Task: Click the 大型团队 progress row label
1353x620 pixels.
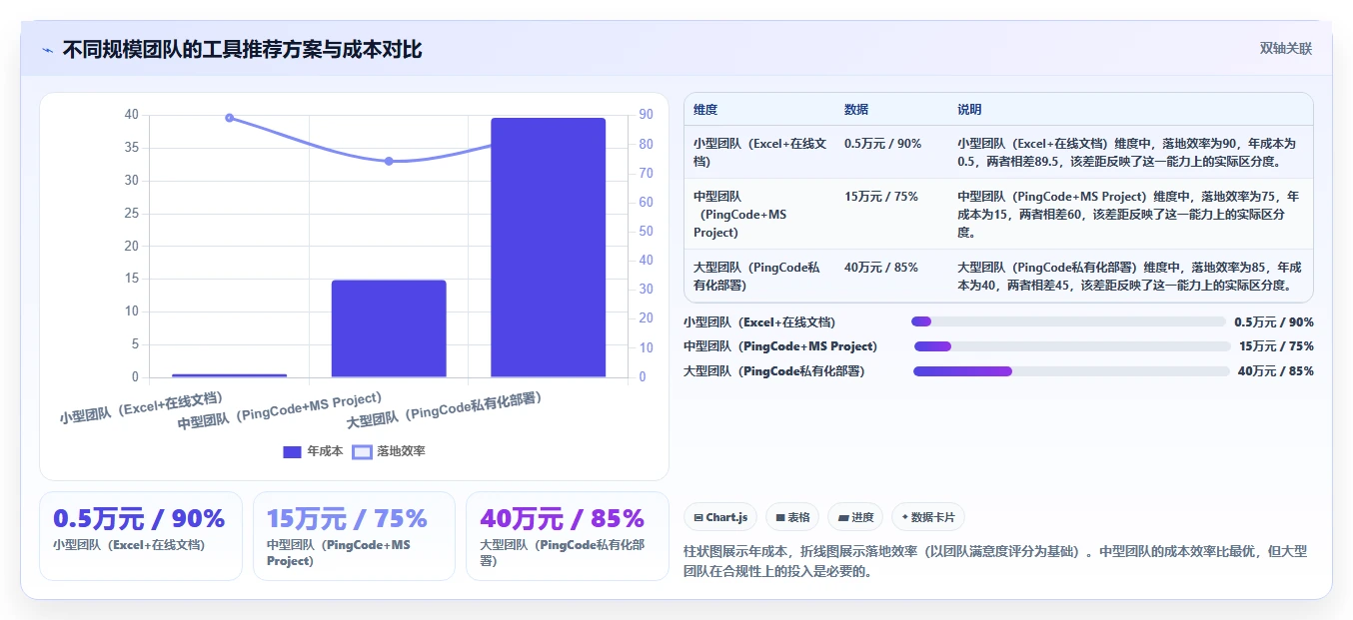Action: pos(773,371)
